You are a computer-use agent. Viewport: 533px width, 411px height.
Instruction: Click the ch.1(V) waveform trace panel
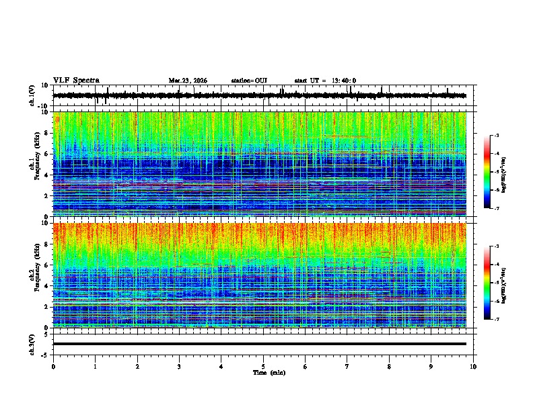click(x=262, y=95)
